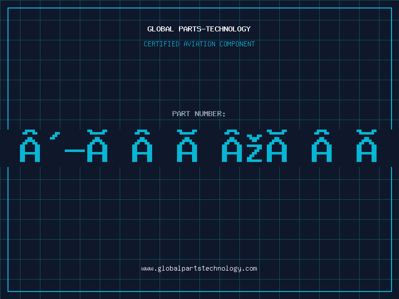Click the garbled part number string
Viewport: 399px width, 299px height.
[198, 146]
